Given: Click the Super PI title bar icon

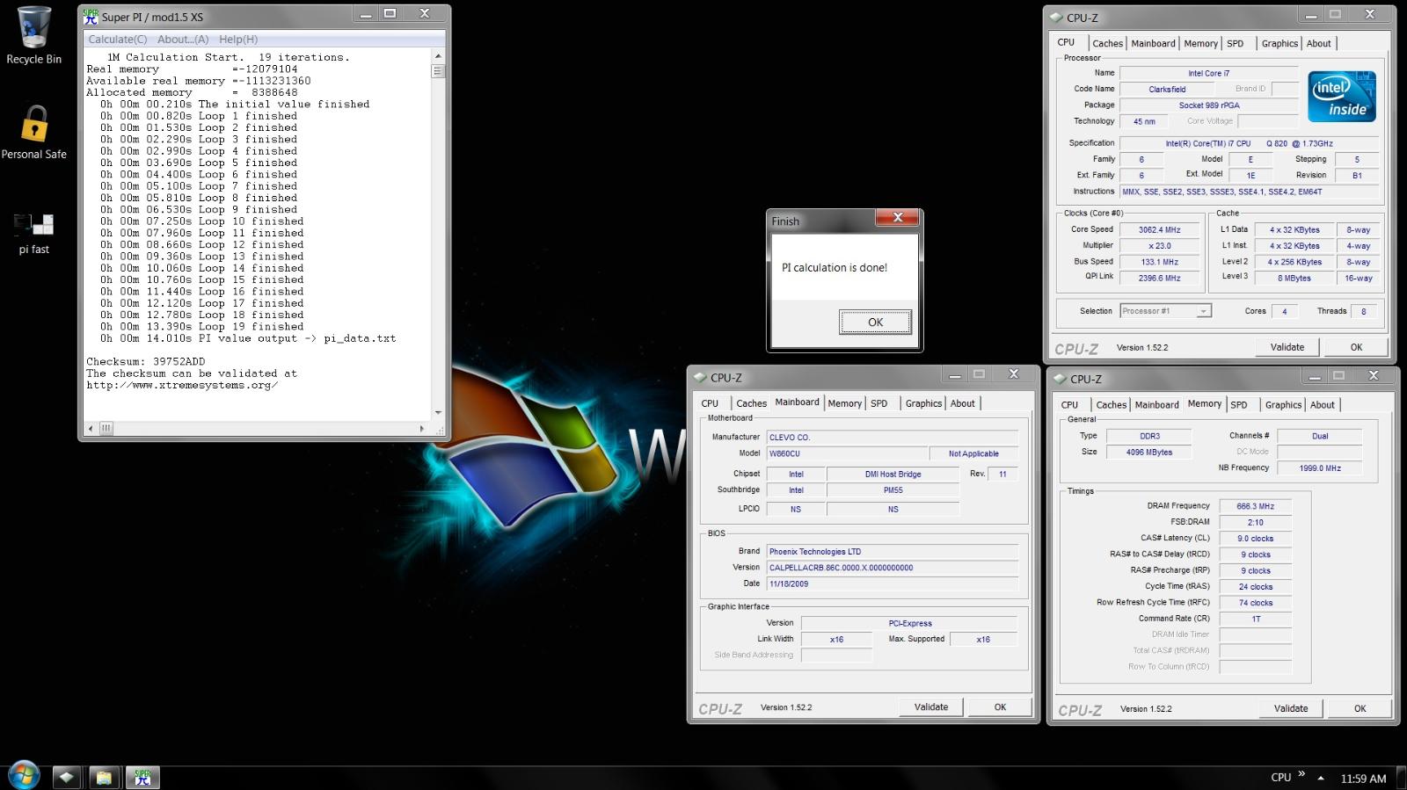Looking at the screenshot, I should (91, 16).
